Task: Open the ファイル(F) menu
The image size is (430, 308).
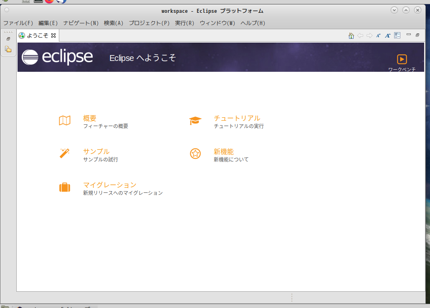Action: coord(18,23)
